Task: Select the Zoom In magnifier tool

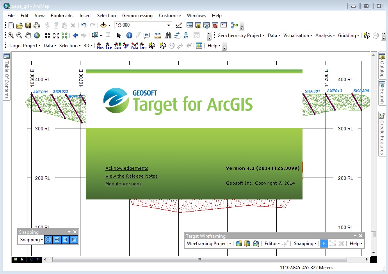Action: point(11,36)
